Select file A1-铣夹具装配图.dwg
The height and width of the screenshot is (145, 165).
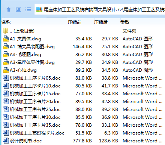click(32, 47)
